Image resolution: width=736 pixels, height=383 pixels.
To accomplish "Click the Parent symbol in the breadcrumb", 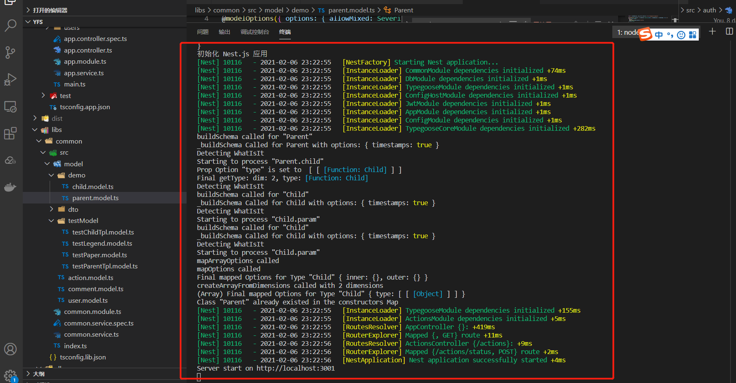I will [403, 10].
